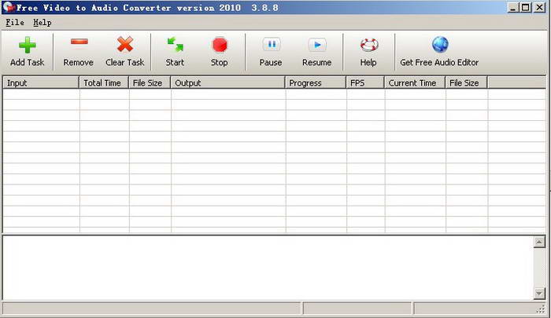Minimize the converter window

pyautogui.click(x=513, y=7)
